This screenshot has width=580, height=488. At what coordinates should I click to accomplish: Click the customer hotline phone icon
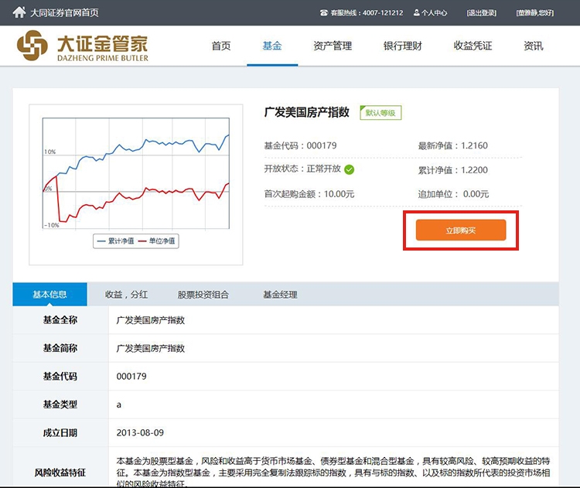pos(324,13)
